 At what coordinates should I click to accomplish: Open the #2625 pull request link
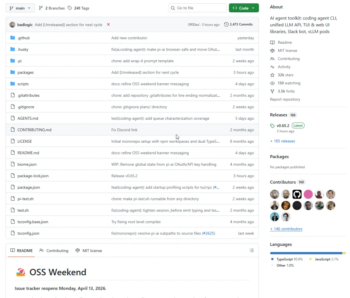208,233
